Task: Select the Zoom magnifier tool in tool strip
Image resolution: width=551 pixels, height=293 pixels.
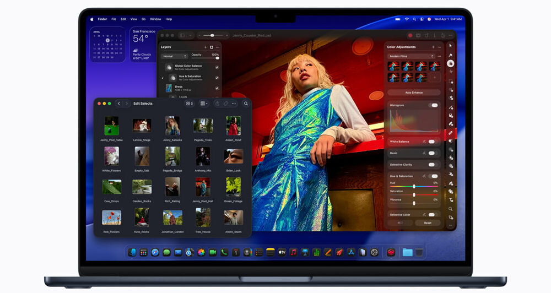Action: 451,209
